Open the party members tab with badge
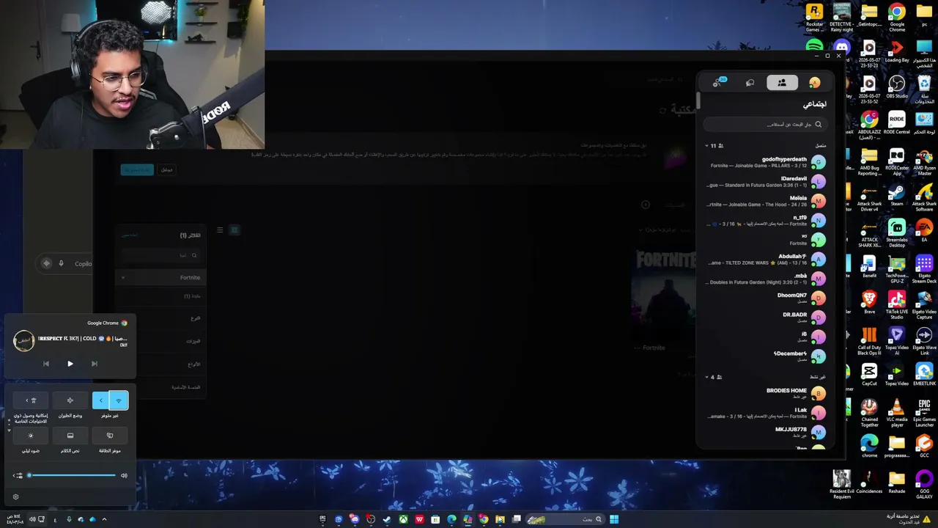This screenshot has width=938, height=528. (x=718, y=82)
